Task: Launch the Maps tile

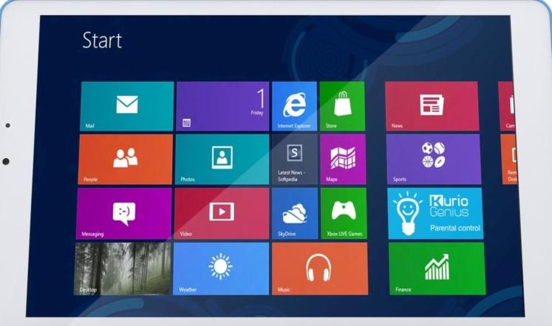Action: click(x=342, y=159)
